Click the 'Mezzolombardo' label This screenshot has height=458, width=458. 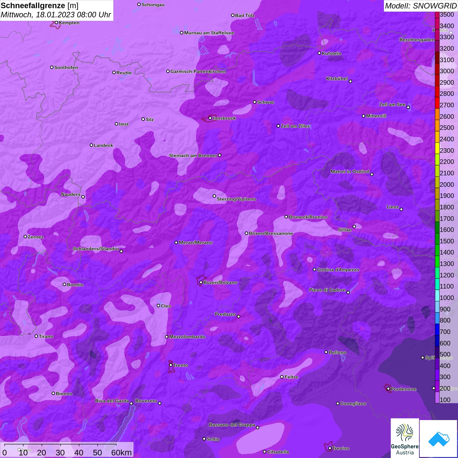click(x=187, y=337)
